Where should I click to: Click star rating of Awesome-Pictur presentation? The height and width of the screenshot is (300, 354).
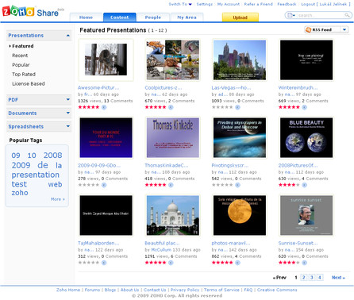(89, 107)
